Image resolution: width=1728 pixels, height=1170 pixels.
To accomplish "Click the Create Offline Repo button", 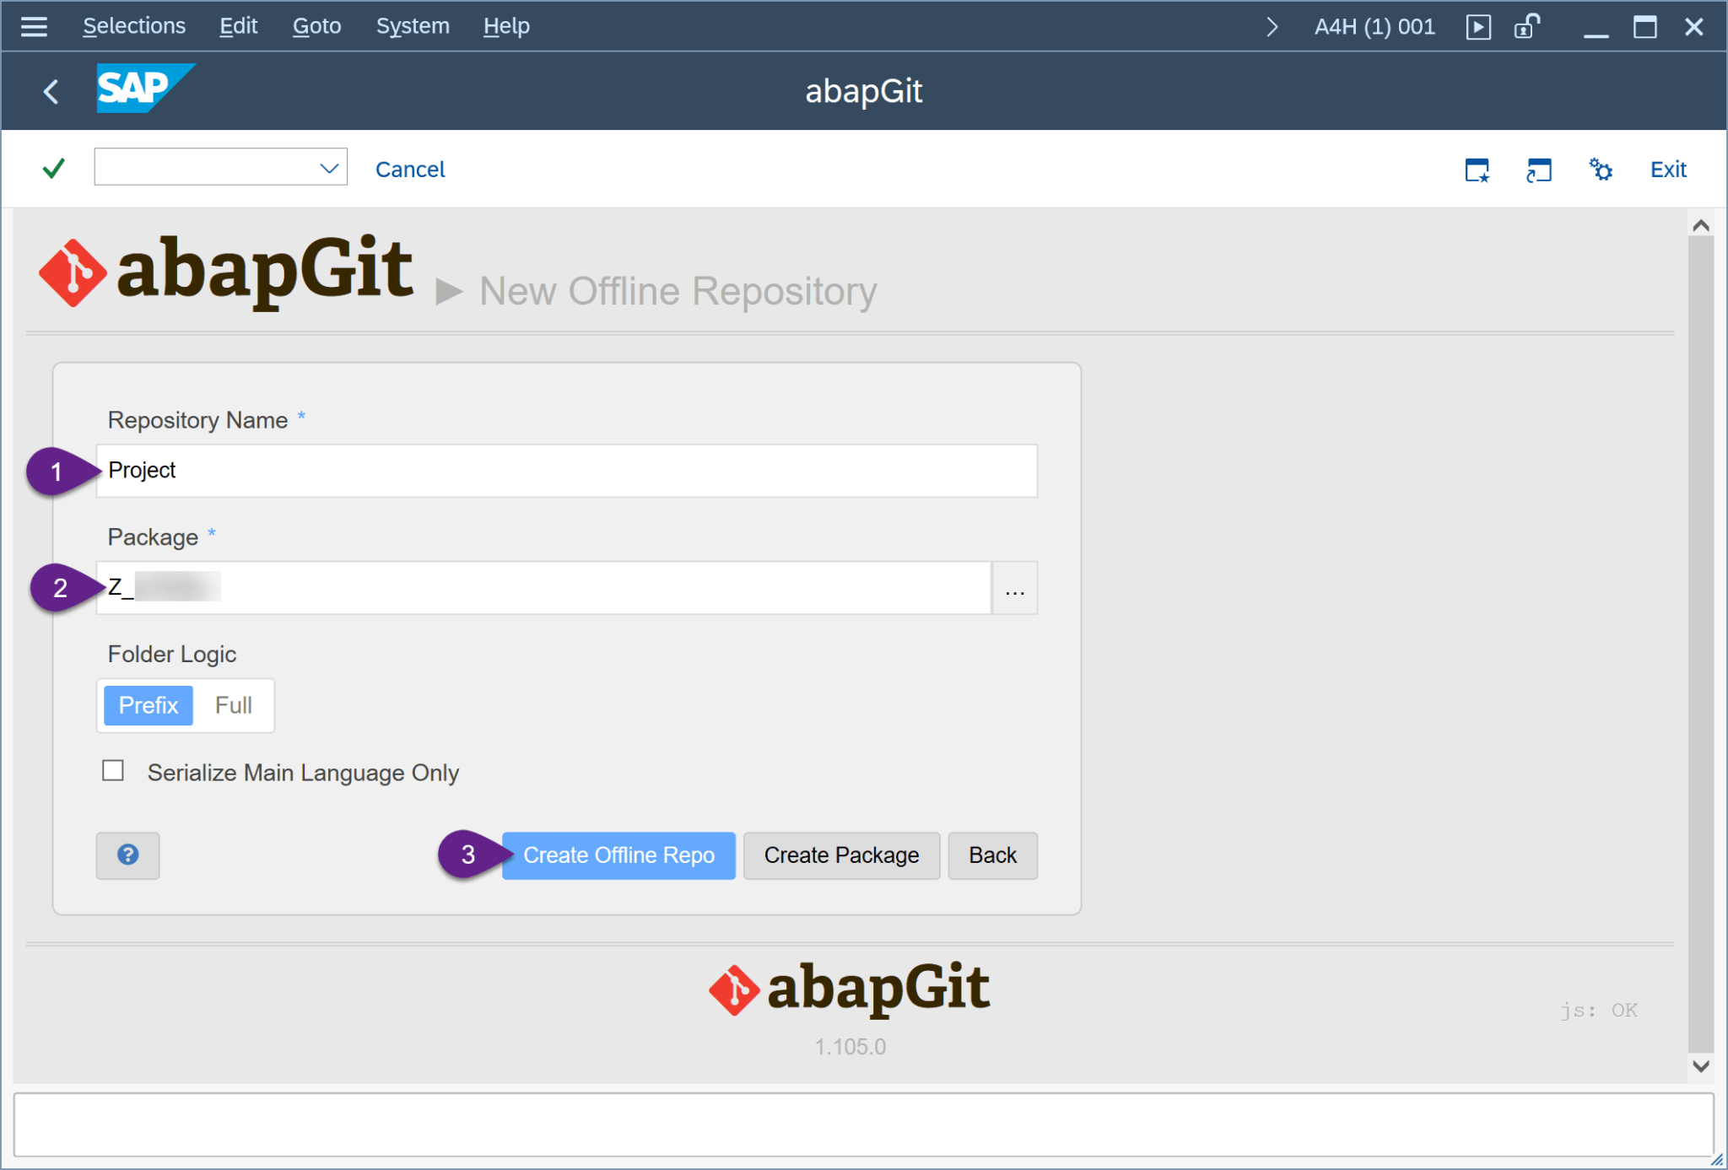I will point(618,855).
